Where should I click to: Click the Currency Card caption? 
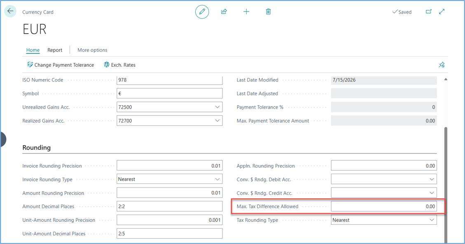click(x=38, y=12)
